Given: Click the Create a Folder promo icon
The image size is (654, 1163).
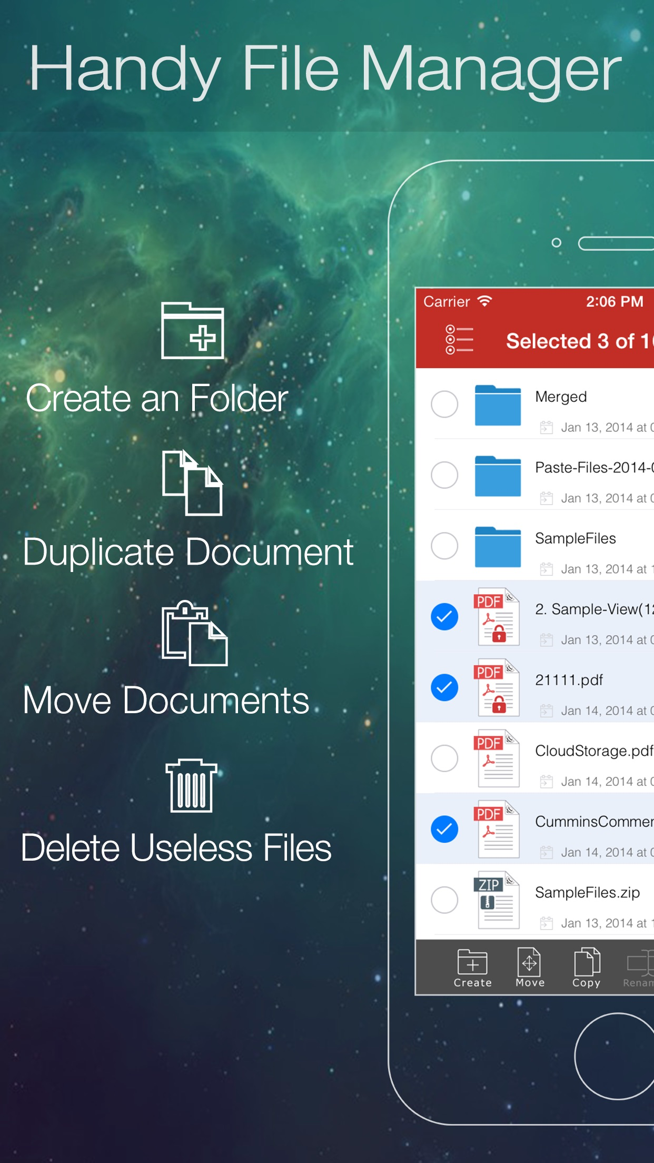Looking at the screenshot, I should point(193,331).
